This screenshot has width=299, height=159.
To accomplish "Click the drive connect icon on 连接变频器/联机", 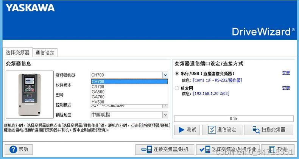I will coord(146,150).
